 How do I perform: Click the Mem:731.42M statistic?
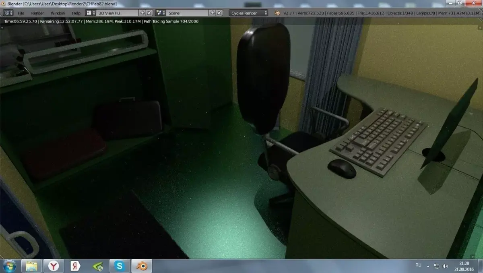451,13
